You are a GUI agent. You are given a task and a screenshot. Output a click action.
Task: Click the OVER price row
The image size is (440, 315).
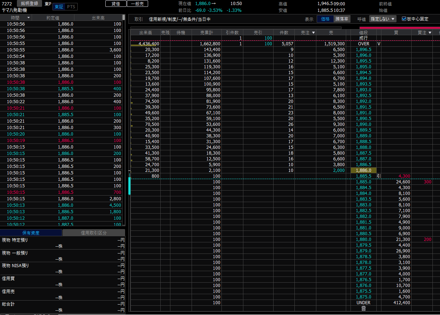coord(363,44)
